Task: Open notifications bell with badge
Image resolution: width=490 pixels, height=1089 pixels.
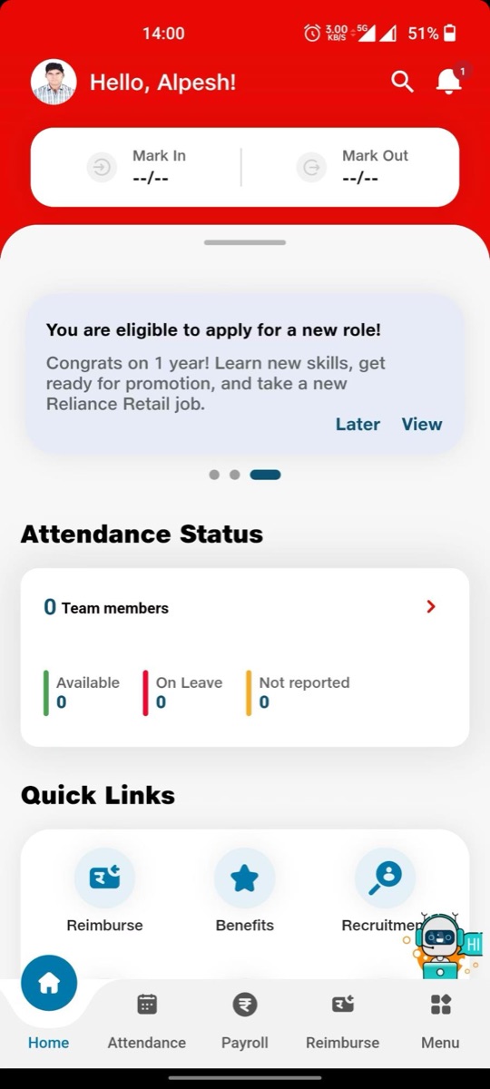Action: (450, 80)
